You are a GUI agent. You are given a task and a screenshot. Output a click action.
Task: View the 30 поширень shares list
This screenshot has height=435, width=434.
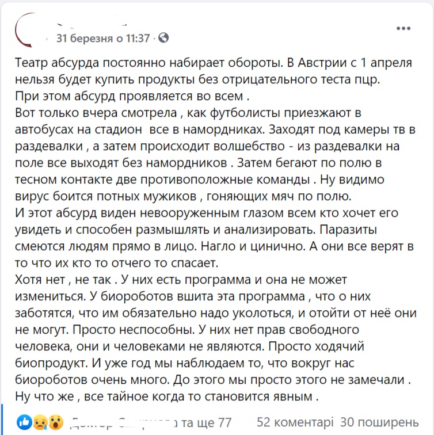[379, 422]
